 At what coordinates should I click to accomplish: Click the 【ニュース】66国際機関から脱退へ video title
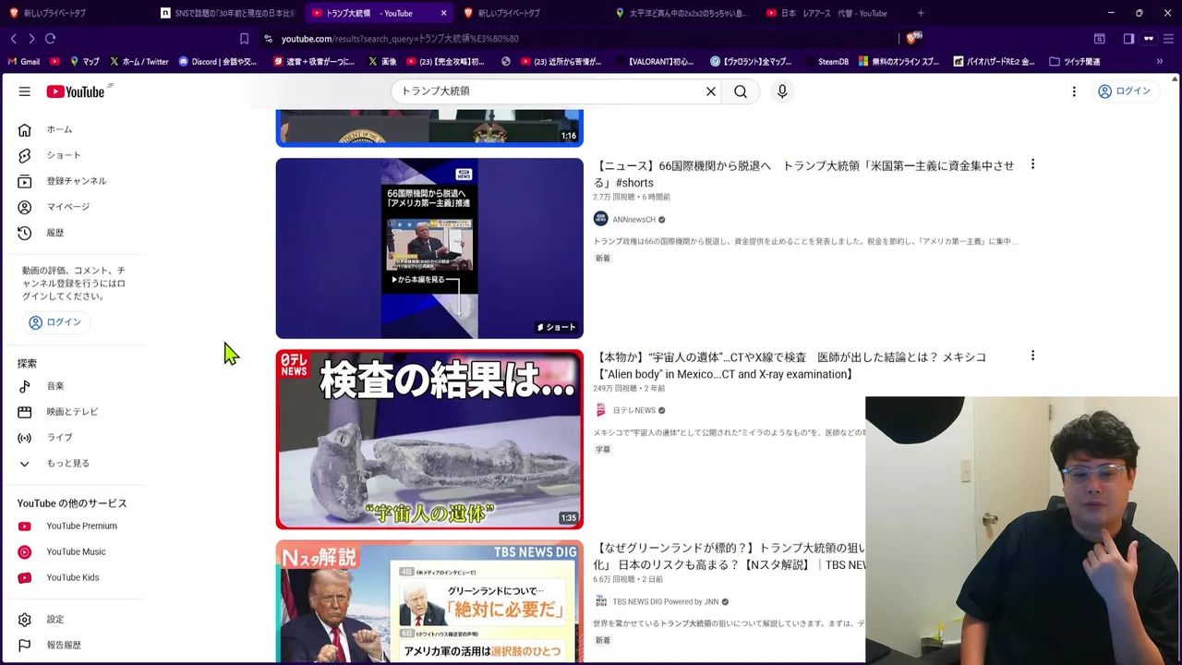(x=803, y=175)
